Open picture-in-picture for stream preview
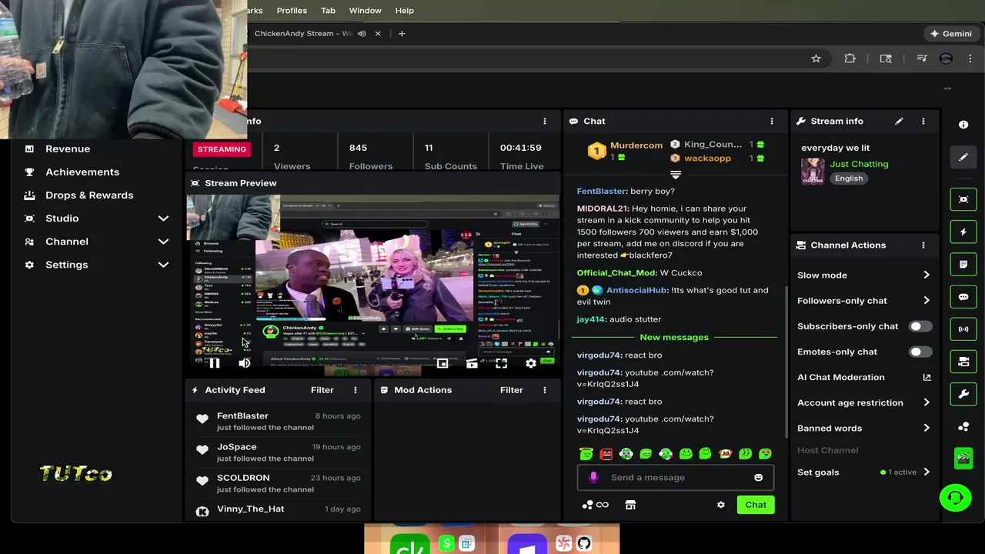 (x=442, y=363)
